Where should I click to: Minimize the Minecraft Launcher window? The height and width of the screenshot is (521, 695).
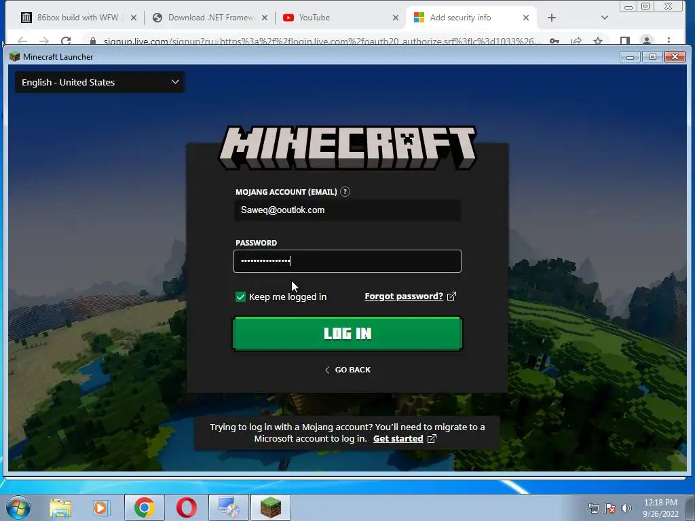point(630,57)
